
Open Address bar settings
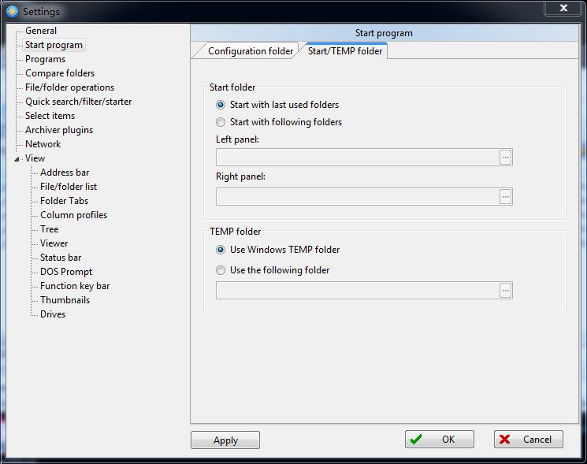pyautogui.click(x=65, y=173)
